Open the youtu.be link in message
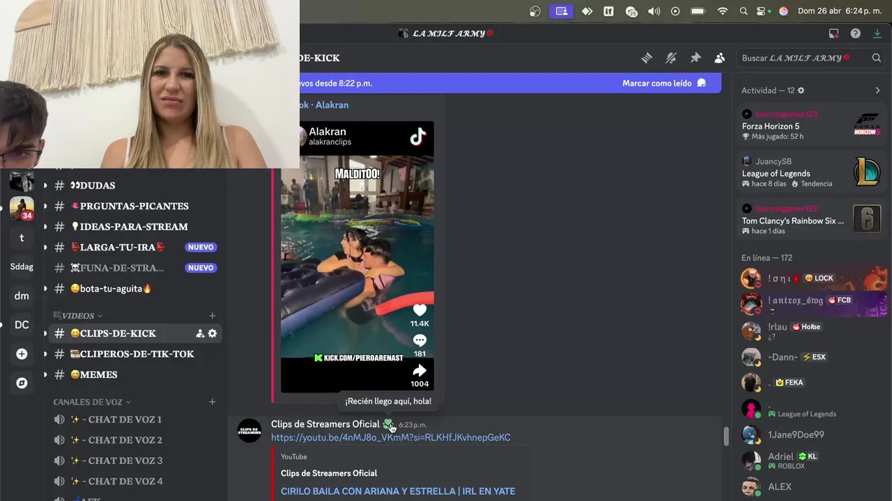The width and height of the screenshot is (892, 501). click(391, 438)
